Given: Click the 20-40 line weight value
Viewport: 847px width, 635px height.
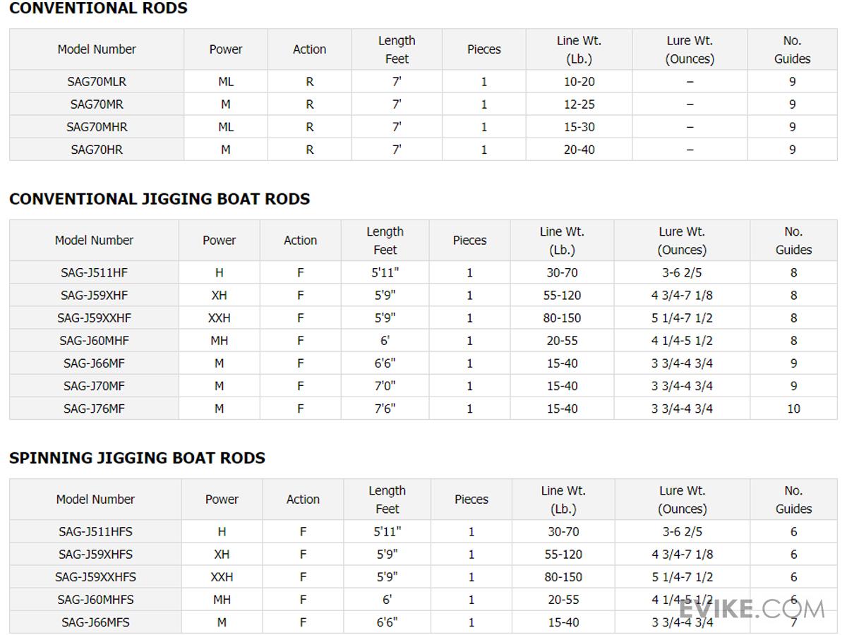Looking at the screenshot, I should click(x=579, y=150).
